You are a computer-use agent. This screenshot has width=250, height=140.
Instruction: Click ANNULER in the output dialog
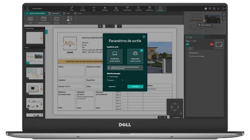(x=112, y=86)
